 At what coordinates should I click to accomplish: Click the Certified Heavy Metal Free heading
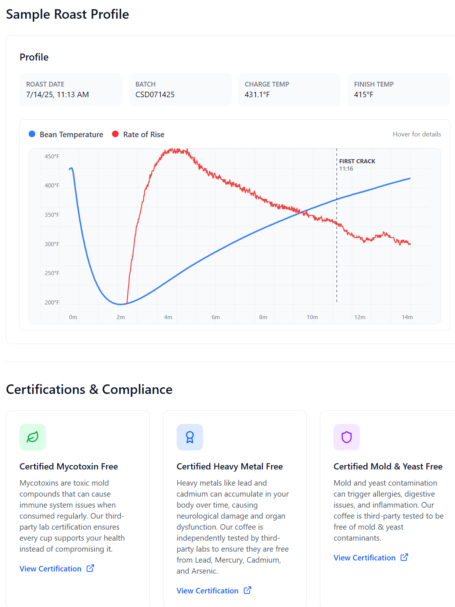pos(230,466)
